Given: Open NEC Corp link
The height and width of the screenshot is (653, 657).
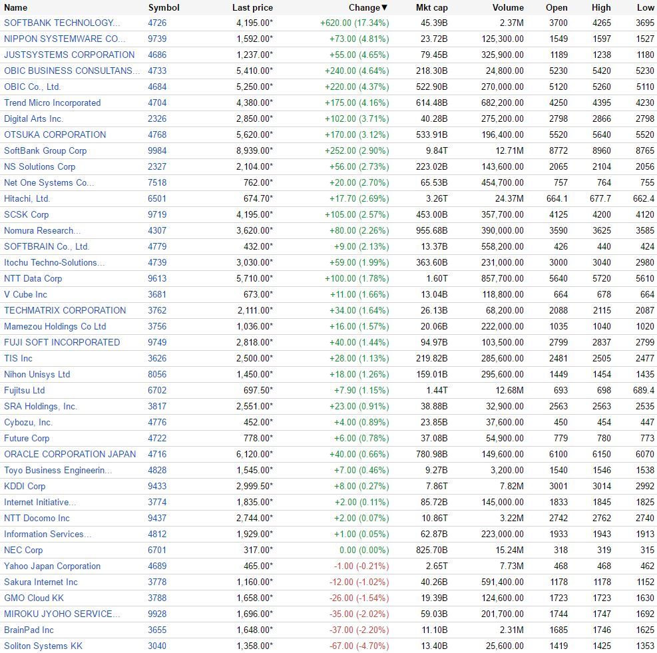Looking at the screenshot, I should click(23, 549).
